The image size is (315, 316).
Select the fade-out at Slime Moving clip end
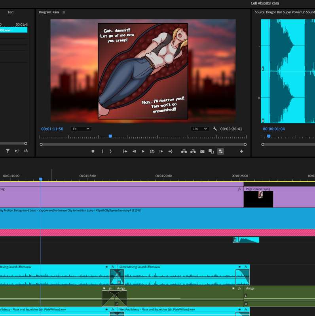(x=243, y=277)
